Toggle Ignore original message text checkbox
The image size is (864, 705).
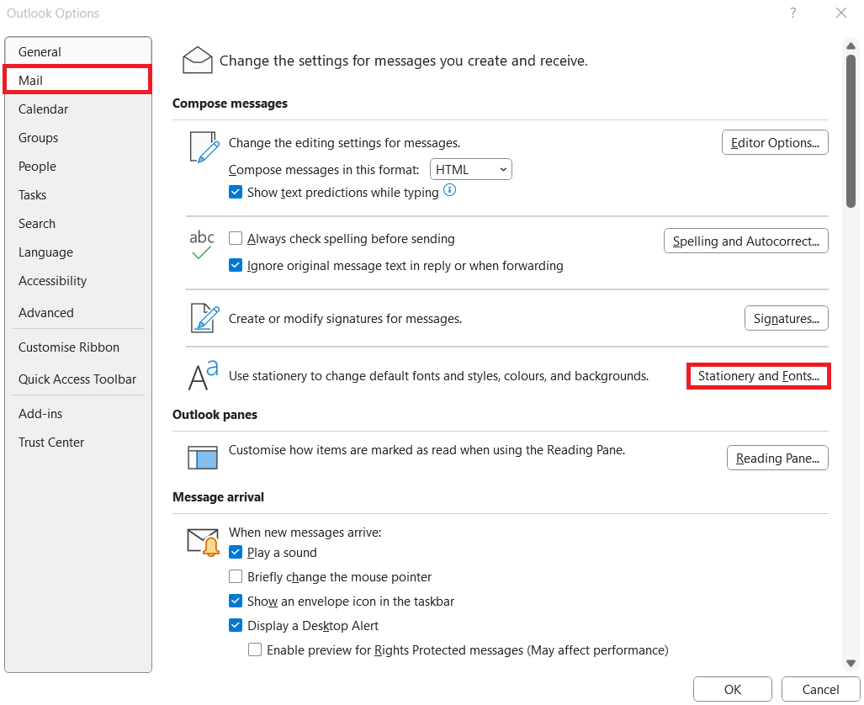click(x=236, y=265)
